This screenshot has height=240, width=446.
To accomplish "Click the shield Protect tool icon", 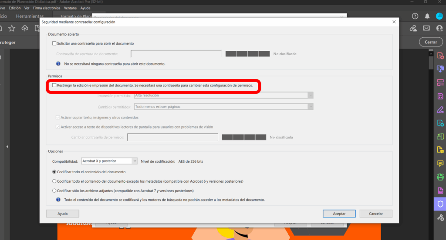I will 440,204.
